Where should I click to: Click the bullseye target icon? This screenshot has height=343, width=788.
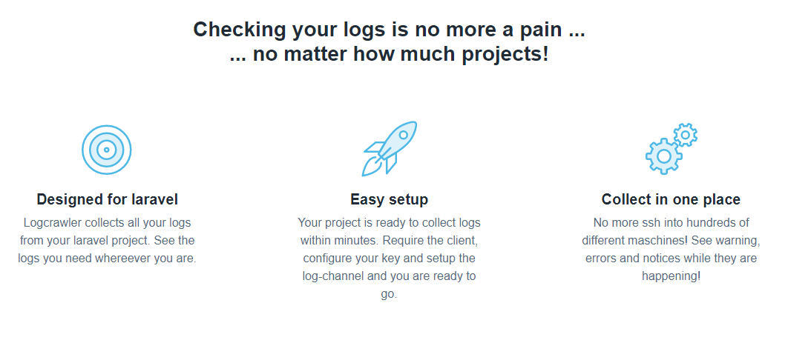107,150
